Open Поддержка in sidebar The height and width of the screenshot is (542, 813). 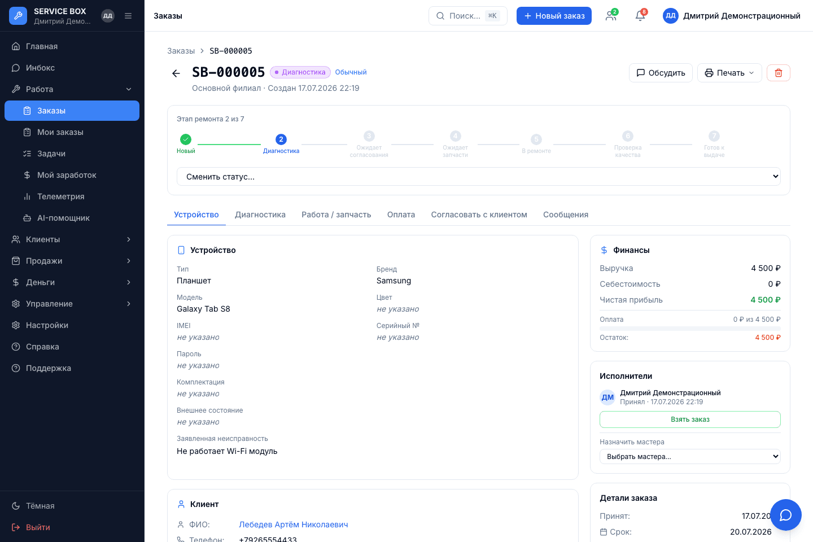[x=72, y=368]
